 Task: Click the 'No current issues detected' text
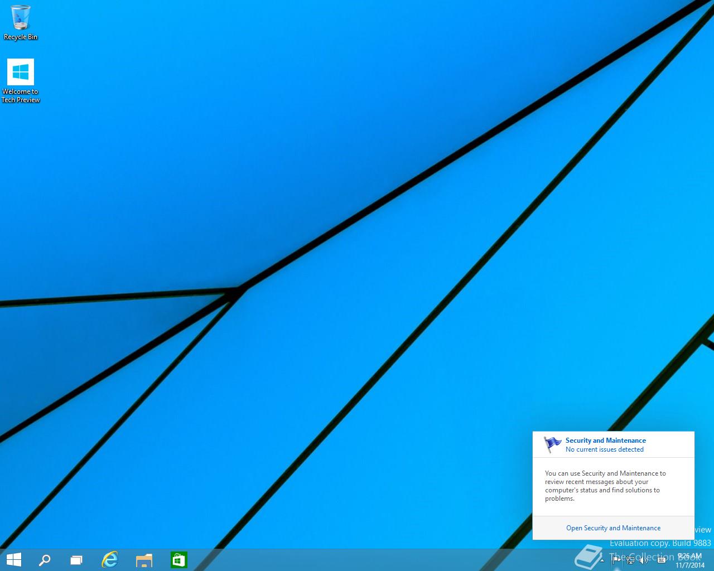[x=604, y=449]
